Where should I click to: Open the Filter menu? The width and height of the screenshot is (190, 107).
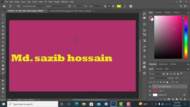41,2
